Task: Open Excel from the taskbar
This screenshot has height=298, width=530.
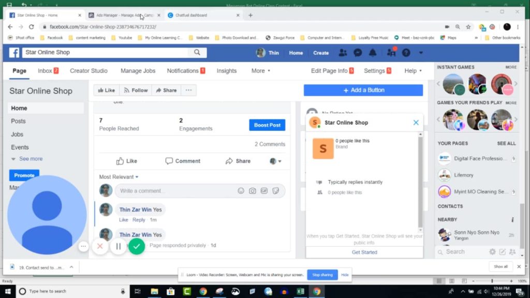Action: click(x=301, y=291)
